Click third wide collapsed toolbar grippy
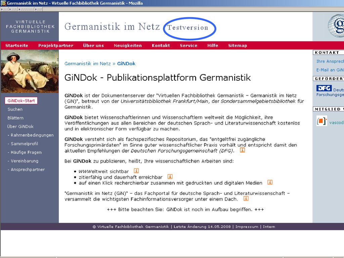 26,9
